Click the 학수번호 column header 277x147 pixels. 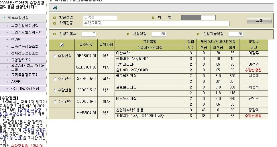[86, 45]
